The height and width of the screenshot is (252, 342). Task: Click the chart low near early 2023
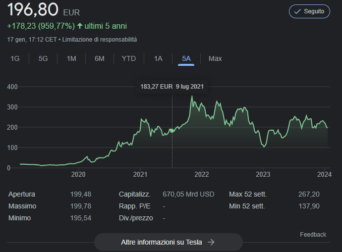[264, 147]
